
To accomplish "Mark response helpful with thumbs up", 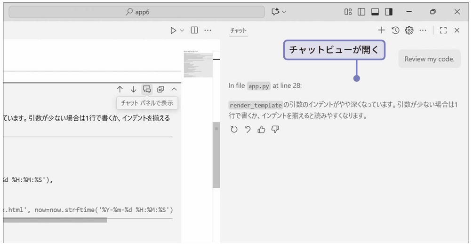I will pyautogui.click(x=261, y=130).
